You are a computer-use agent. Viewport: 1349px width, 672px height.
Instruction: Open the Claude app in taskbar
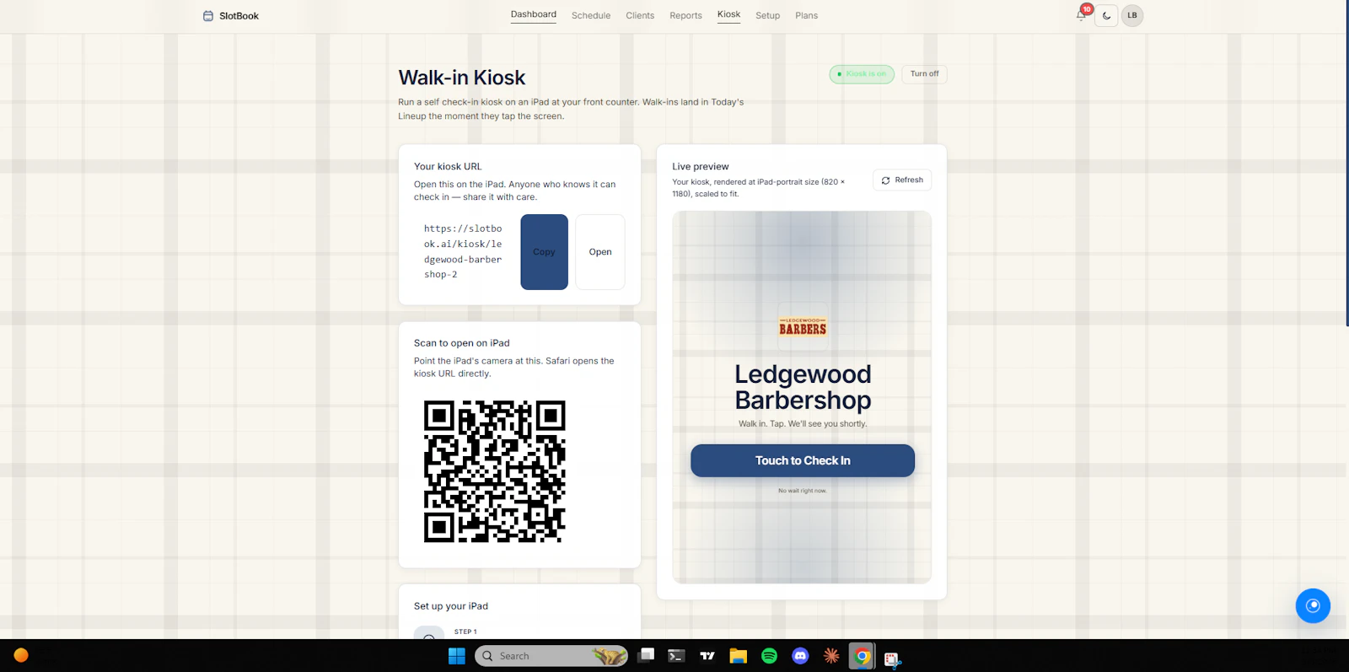click(831, 656)
